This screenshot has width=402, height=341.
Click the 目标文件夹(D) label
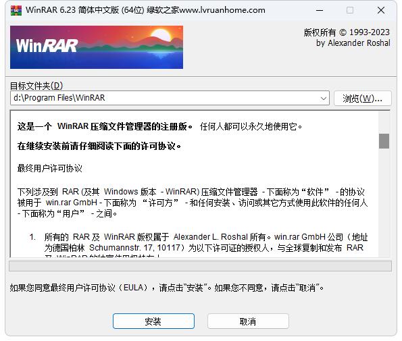[x=36, y=86]
